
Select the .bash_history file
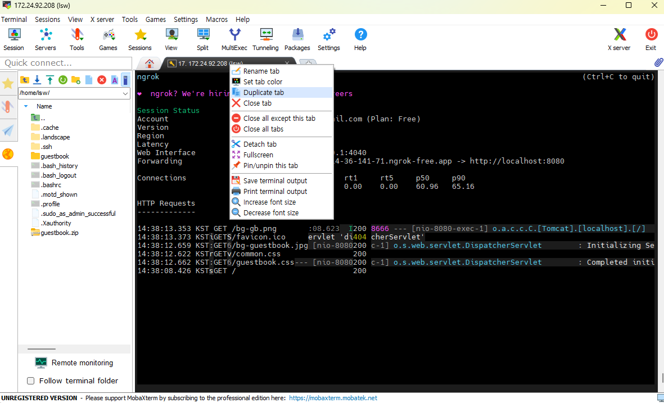pyautogui.click(x=54, y=166)
